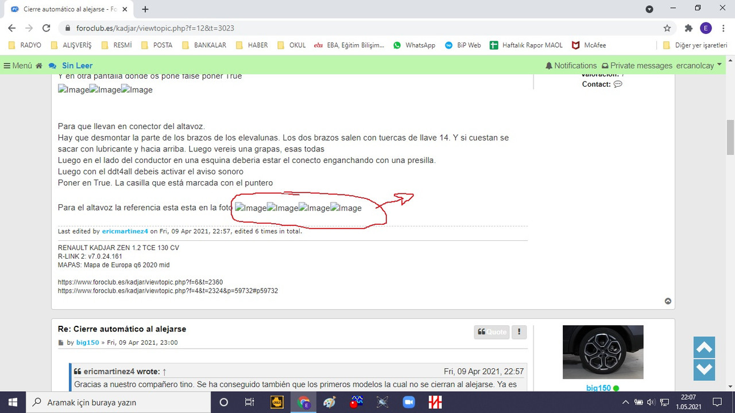Close the Cierre automático al alejarse tab
This screenshot has width=735, height=413.
click(125, 9)
